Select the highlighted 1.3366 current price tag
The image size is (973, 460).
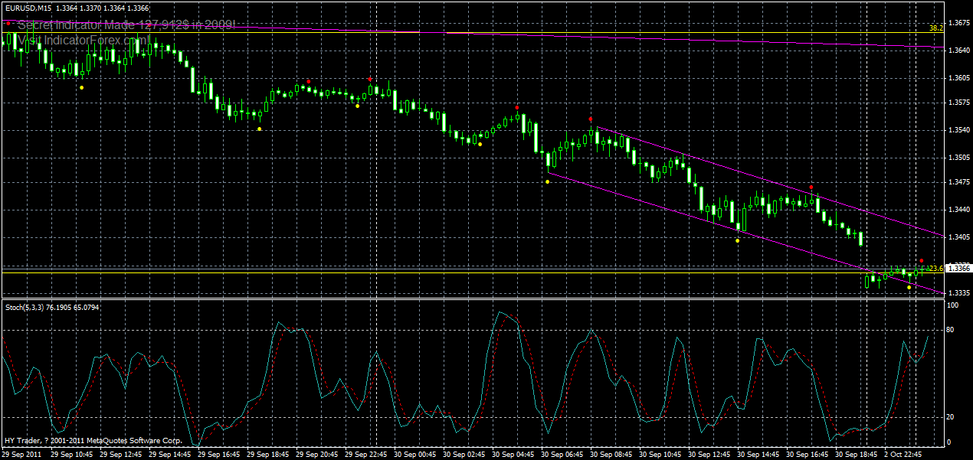click(x=958, y=268)
